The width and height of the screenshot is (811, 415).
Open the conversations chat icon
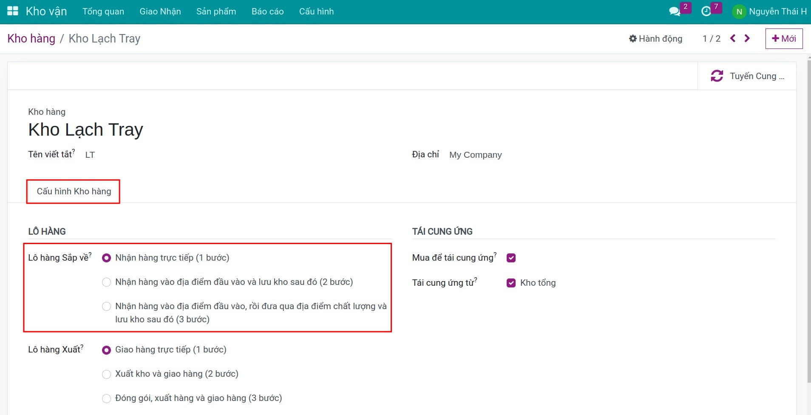click(674, 11)
